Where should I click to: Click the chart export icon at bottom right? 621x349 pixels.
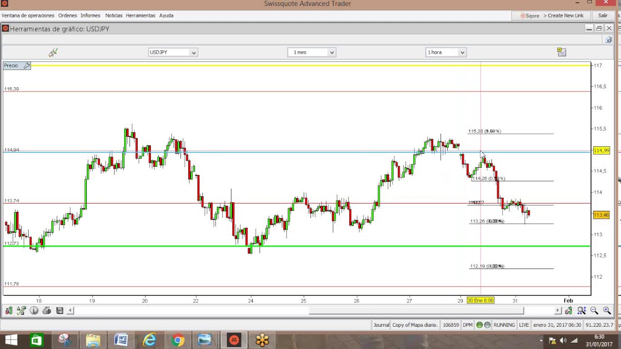pyautogui.click(x=569, y=310)
